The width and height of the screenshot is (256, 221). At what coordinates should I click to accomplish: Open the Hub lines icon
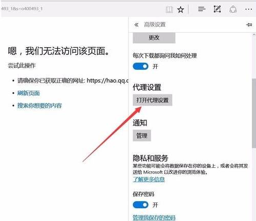[202, 9]
